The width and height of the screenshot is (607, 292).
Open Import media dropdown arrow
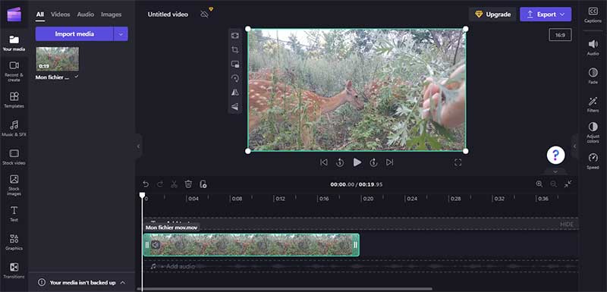coord(121,34)
